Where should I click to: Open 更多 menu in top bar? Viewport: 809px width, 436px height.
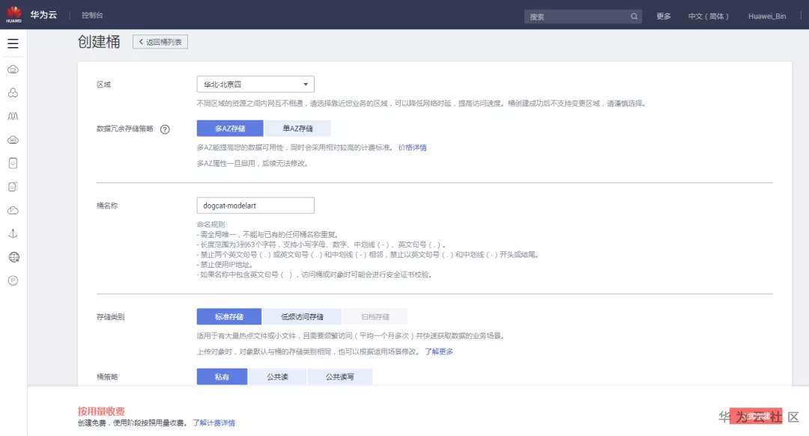(x=664, y=16)
